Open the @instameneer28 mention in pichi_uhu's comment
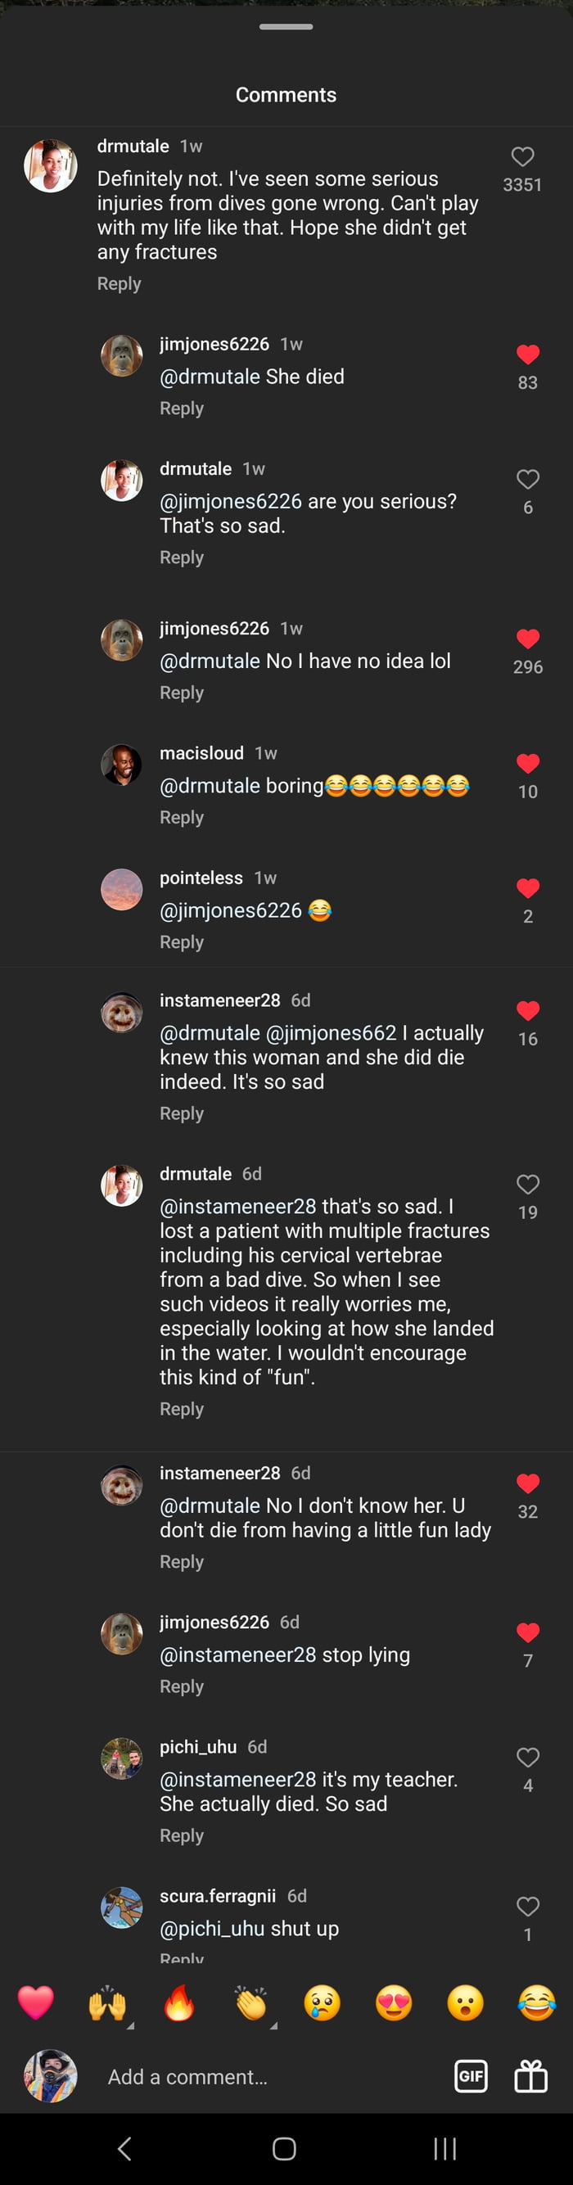This screenshot has height=2185, width=573. pos(237,1779)
